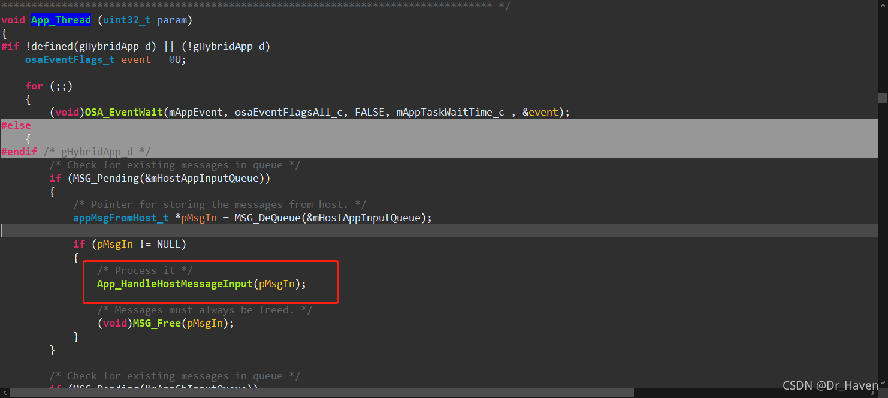Click App_HandleHostMessageInput function call
Image resolution: width=888 pixels, height=398 pixels.
pos(175,284)
